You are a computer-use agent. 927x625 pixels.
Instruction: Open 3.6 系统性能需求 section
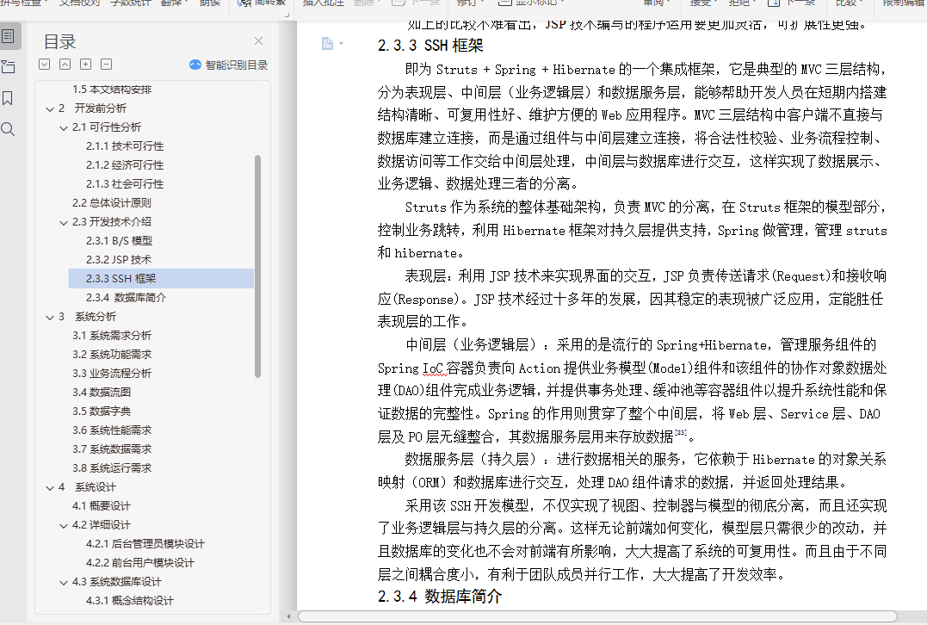pos(112,430)
